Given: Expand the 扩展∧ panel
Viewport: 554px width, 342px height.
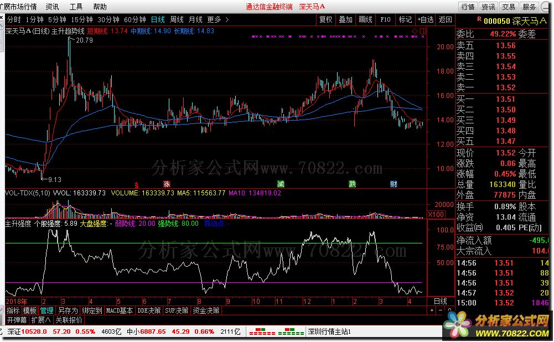Looking at the screenshot, I should (x=40, y=320).
